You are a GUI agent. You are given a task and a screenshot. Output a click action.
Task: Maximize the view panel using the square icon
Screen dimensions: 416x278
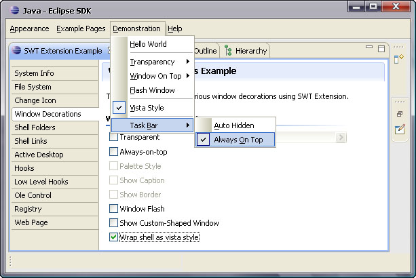[381, 49]
